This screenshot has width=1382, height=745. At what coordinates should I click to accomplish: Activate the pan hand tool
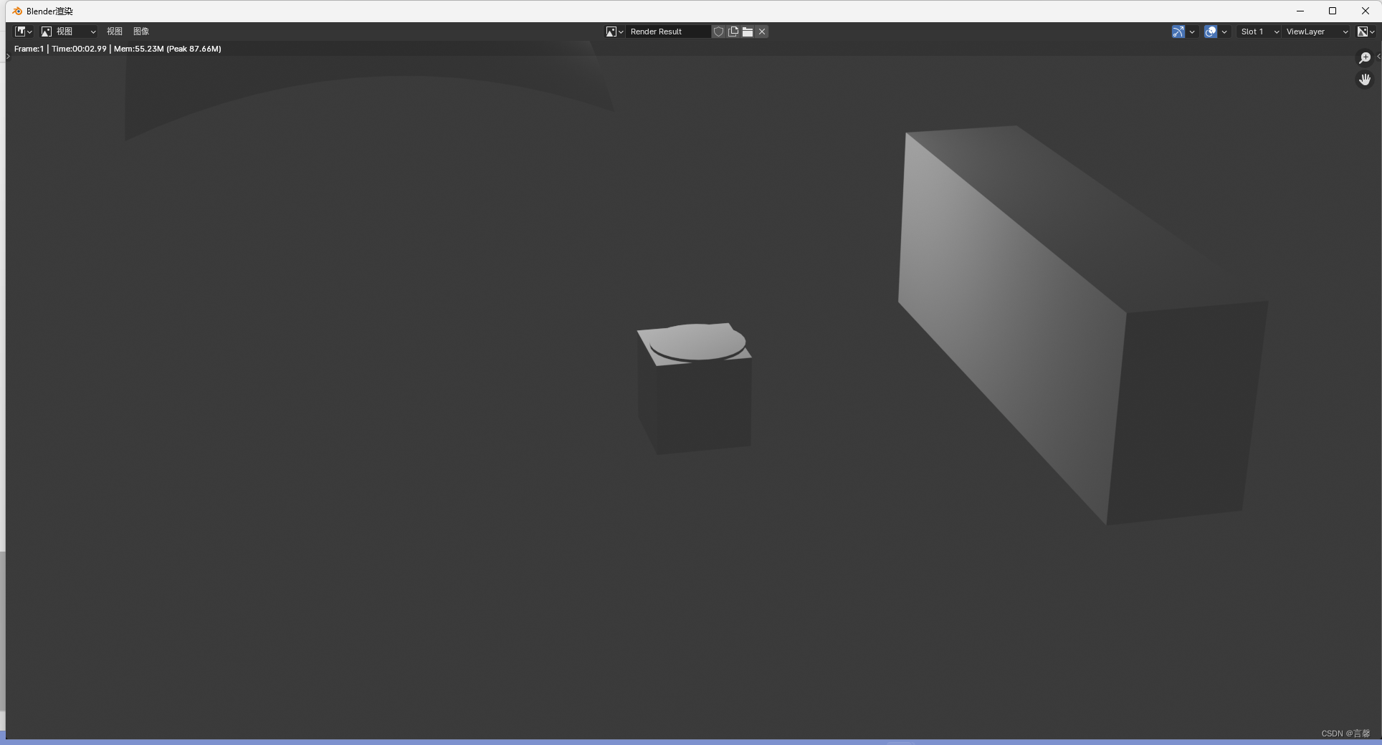[x=1366, y=80]
